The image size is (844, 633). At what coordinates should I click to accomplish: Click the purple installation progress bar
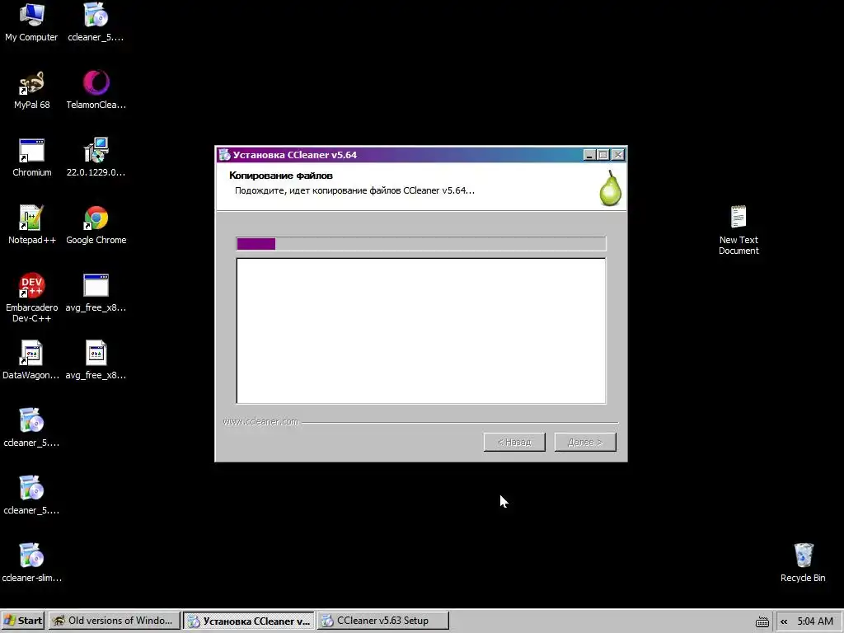click(421, 244)
